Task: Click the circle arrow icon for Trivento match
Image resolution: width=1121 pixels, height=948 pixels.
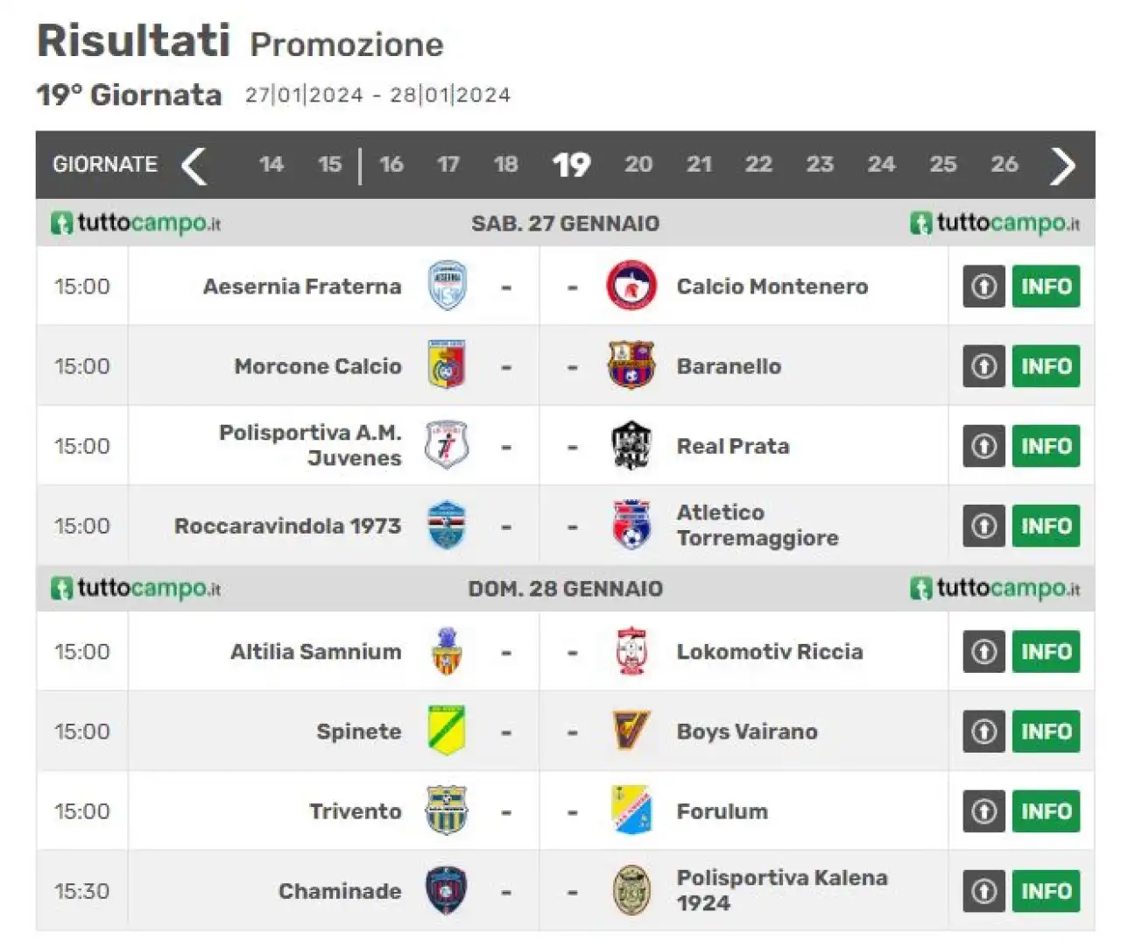Action: [984, 810]
